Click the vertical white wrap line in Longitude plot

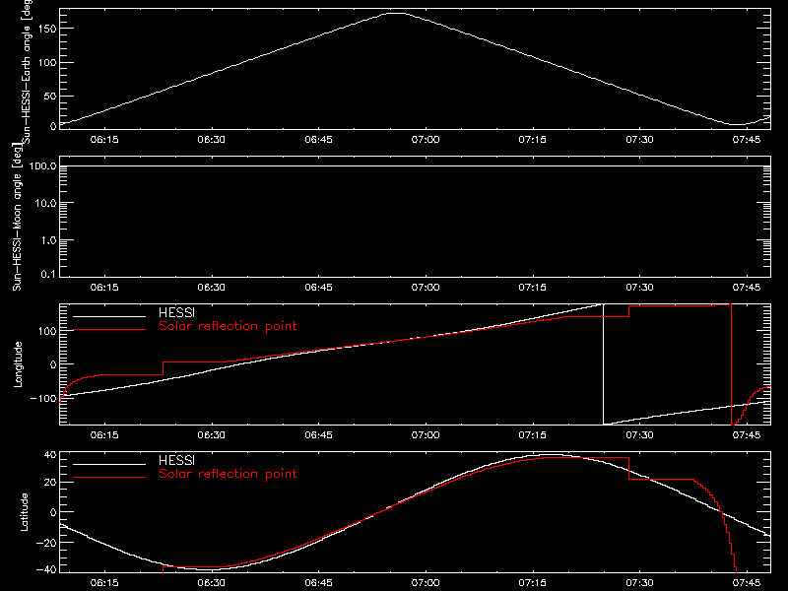coord(603,364)
